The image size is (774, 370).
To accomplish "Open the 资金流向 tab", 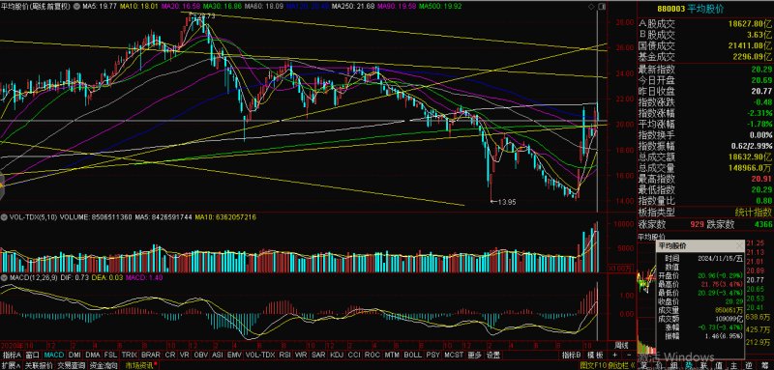I will (x=104, y=365).
